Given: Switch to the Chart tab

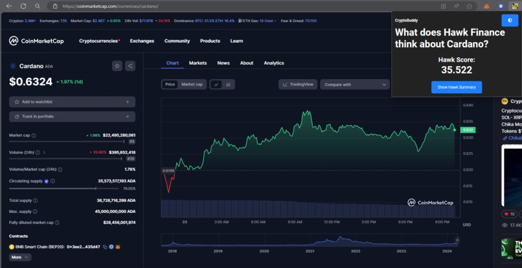Looking at the screenshot, I should tap(172, 63).
